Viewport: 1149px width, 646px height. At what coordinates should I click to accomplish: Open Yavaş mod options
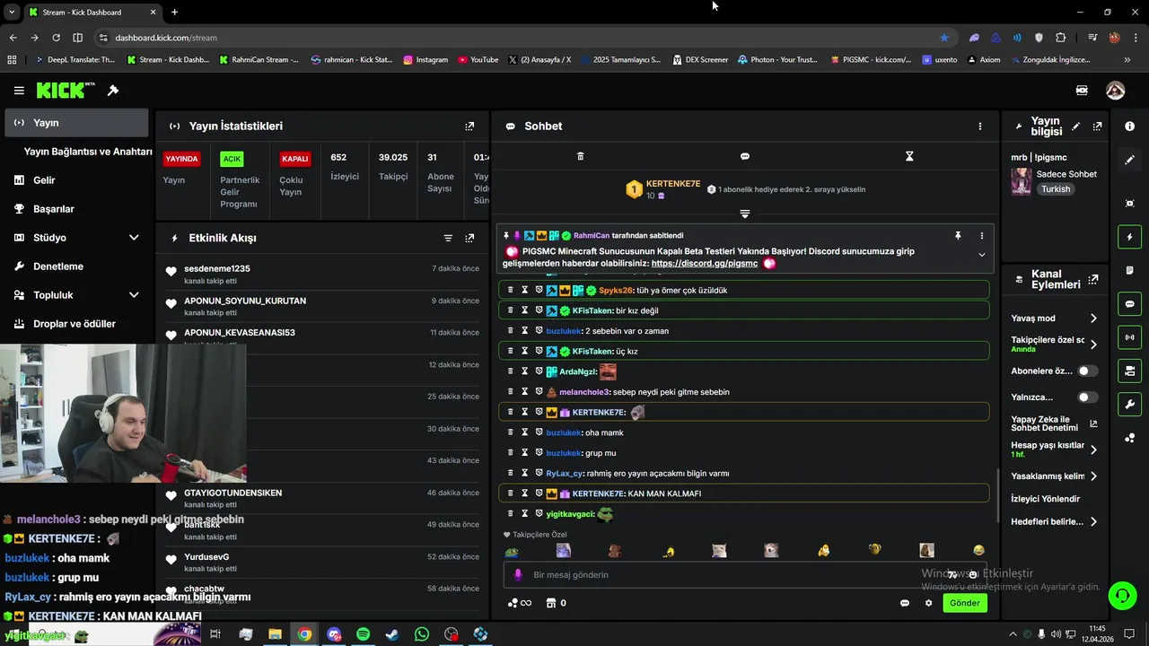coord(1055,319)
